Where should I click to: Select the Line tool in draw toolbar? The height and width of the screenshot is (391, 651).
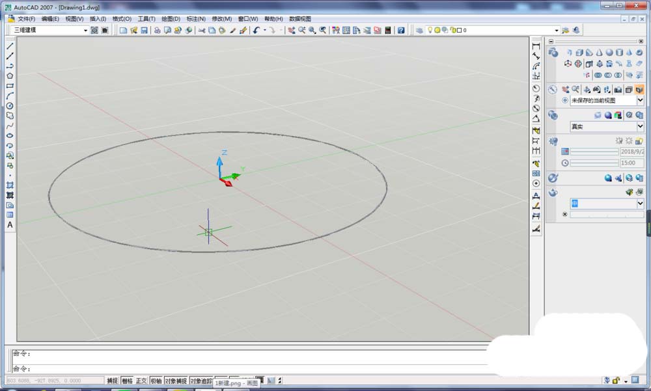(x=10, y=46)
